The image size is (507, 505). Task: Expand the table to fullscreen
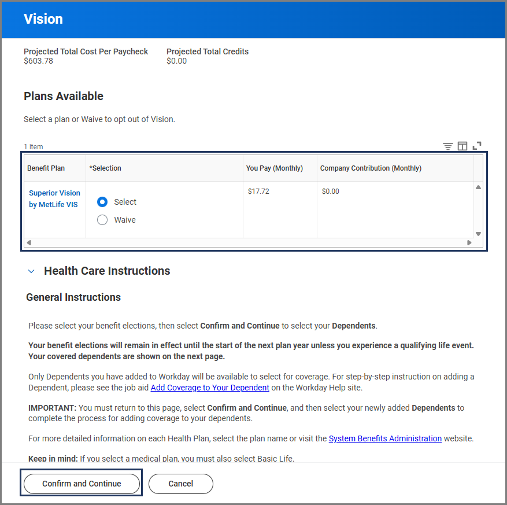pyautogui.click(x=477, y=146)
